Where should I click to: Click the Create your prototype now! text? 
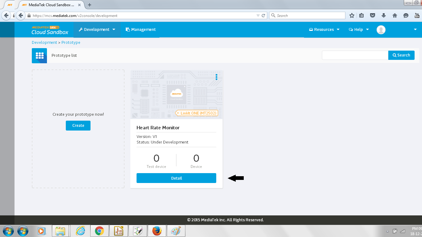78,114
